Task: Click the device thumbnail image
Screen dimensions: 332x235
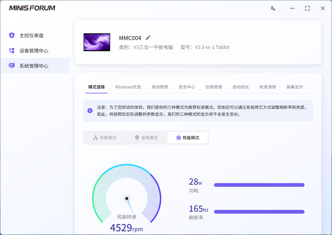Action: 97,42
